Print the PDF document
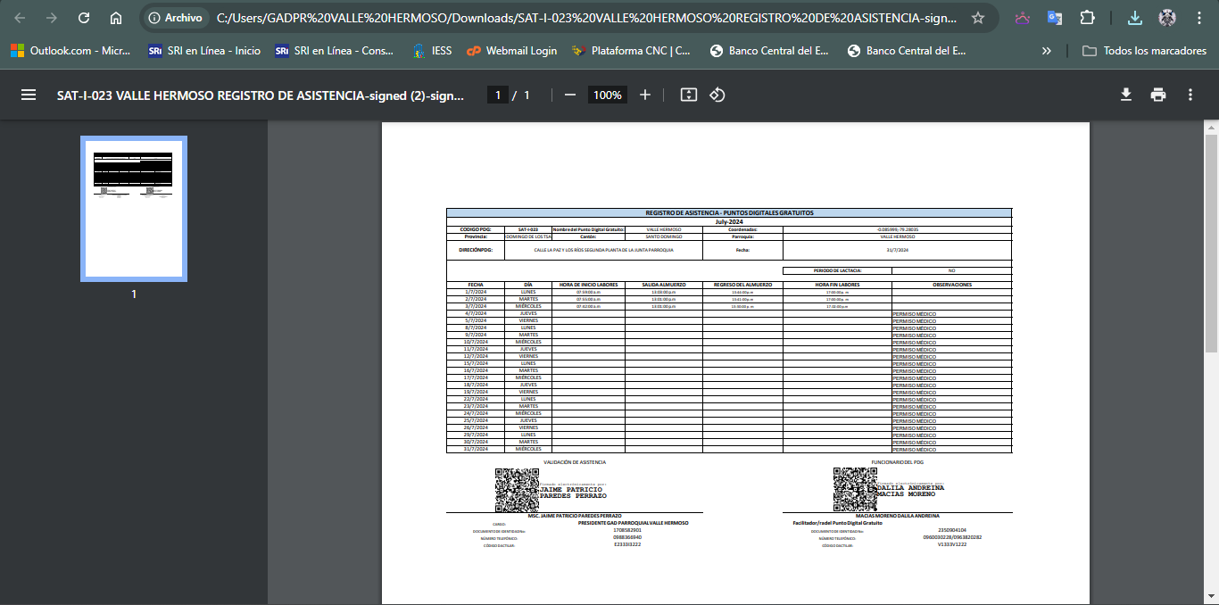This screenshot has width=1219, height=605. click(x=1158, y=95)
